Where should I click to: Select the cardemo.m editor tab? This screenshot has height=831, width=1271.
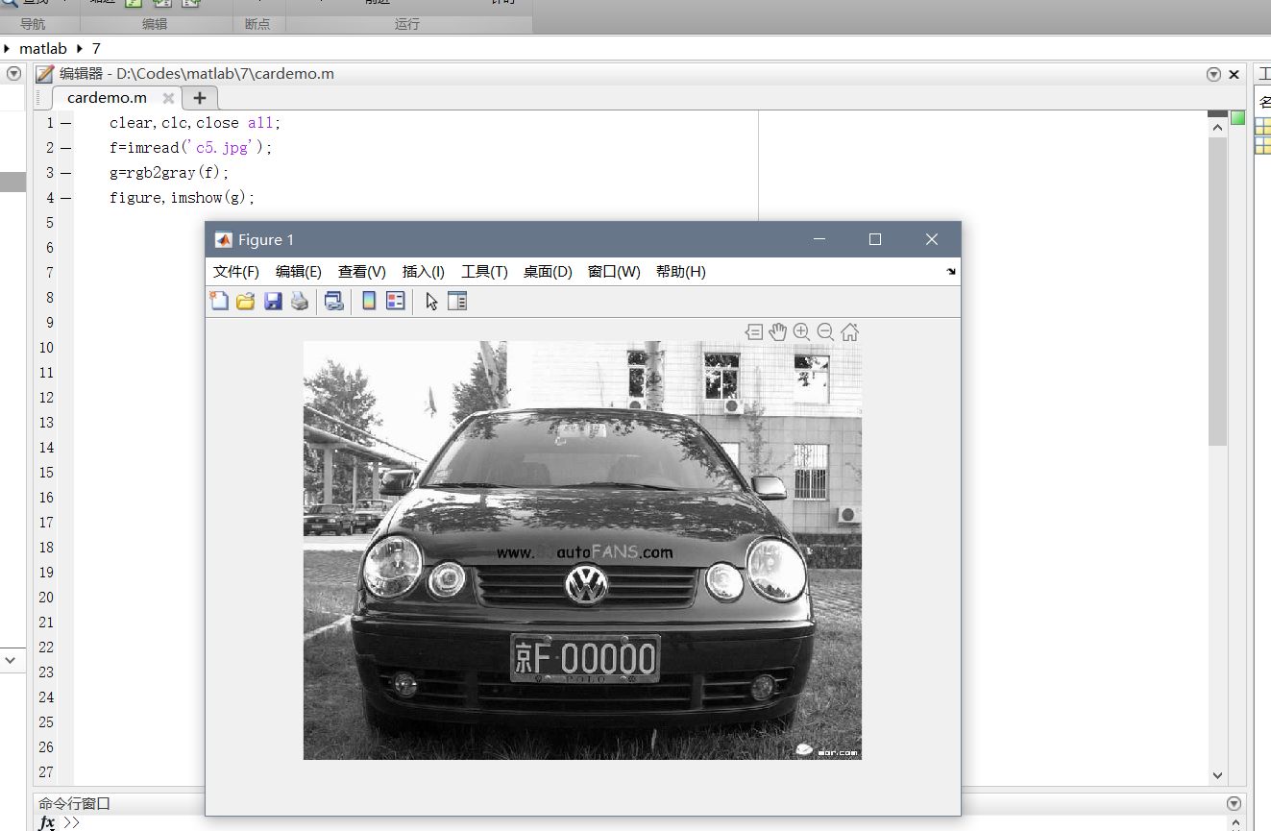pos(107,98)
